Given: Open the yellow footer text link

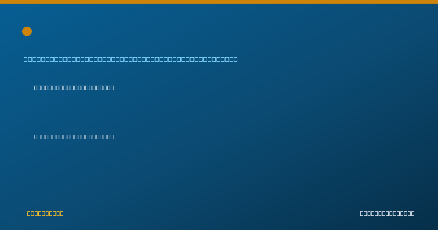Looking at the screenshot, I should [x=45, y=213].
